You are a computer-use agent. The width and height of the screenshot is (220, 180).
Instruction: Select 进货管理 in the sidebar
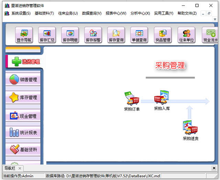pyautogui.click(x=24, y=61)
